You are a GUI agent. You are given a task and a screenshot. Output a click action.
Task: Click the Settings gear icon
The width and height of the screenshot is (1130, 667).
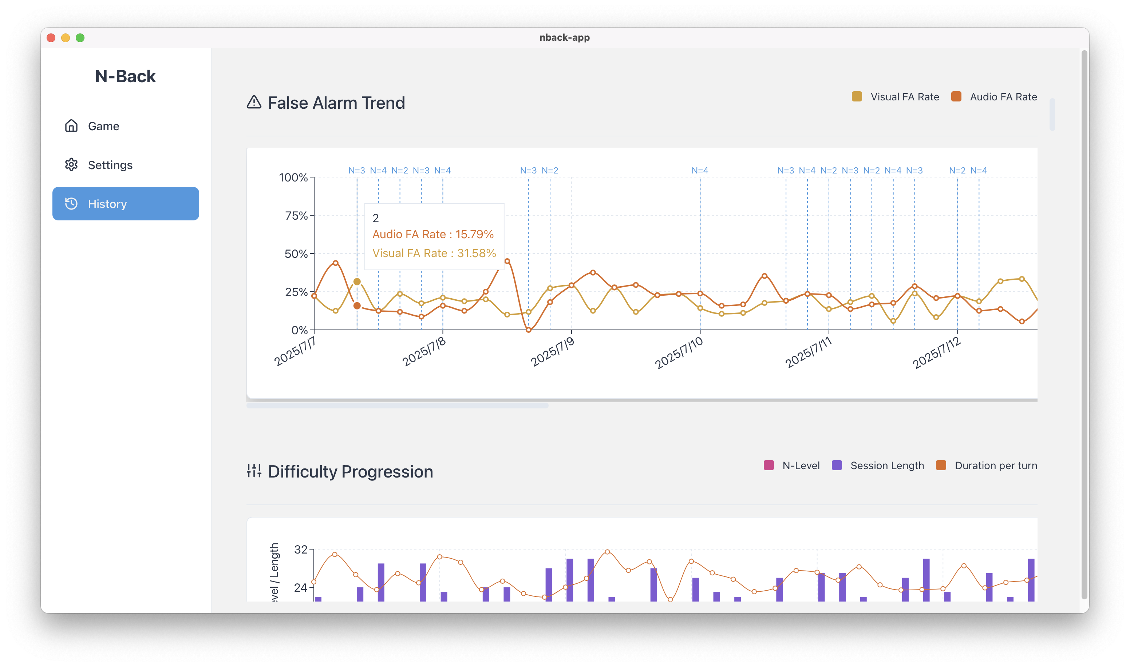[71, 164]
